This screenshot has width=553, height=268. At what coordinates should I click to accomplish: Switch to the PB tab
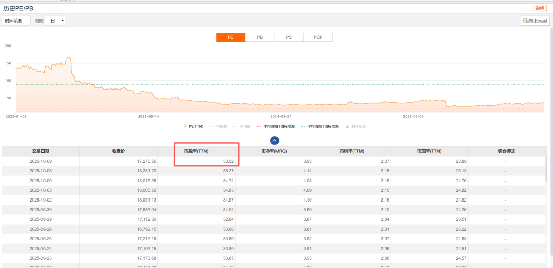tap(260, 37)
